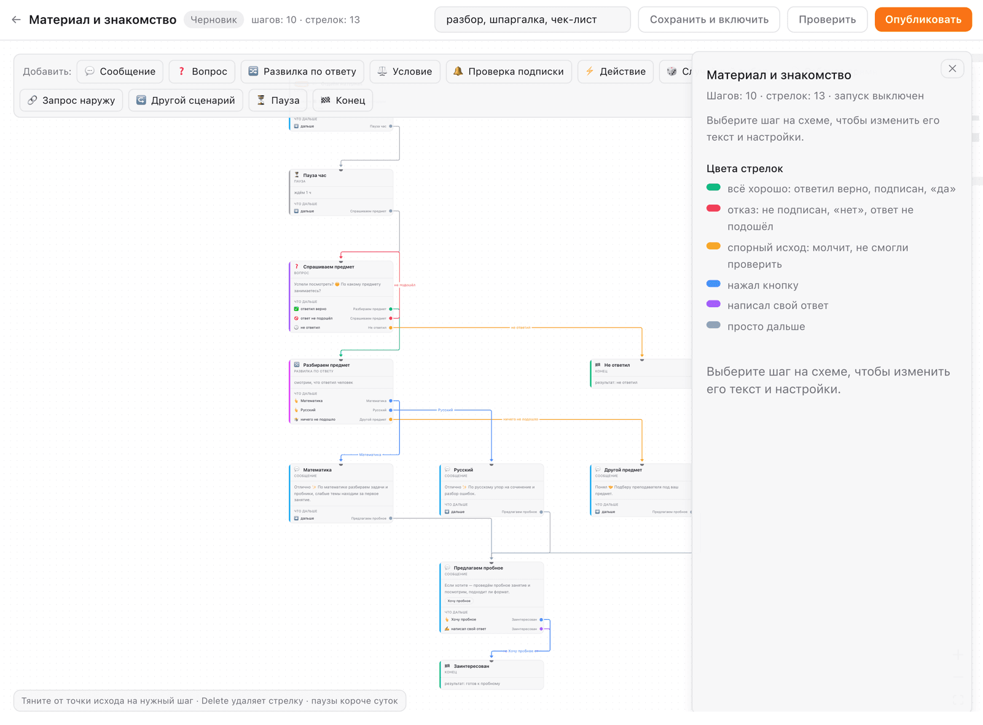Click purple output dot of написал свой ответ

pos(541,629)
